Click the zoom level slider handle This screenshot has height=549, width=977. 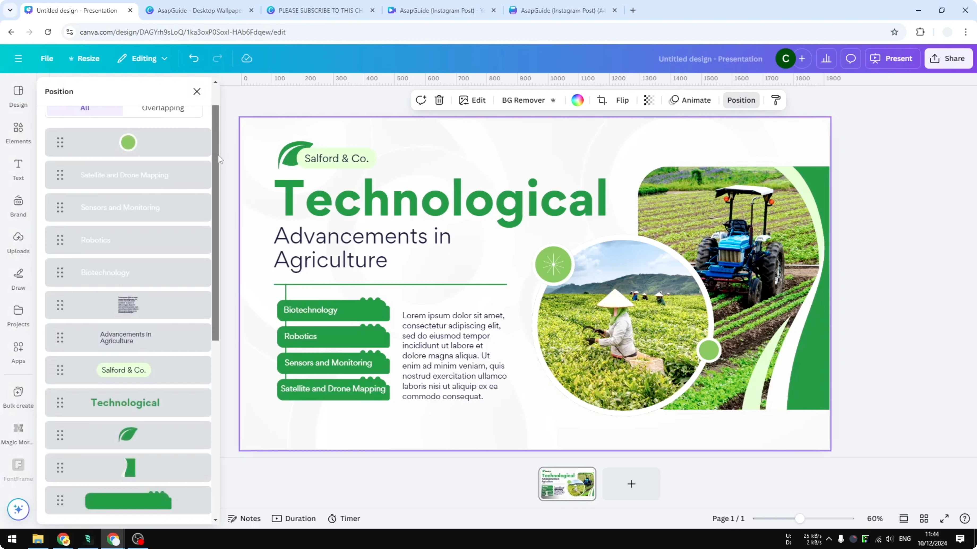pyautogui.click(x=799, y=518)
